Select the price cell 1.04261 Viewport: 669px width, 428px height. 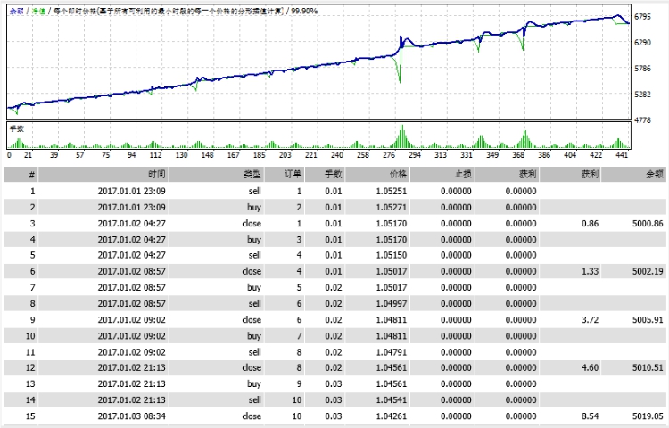click(392, 416)
